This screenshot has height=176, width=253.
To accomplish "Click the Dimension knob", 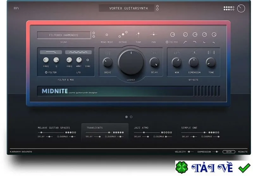I will 194,62.
